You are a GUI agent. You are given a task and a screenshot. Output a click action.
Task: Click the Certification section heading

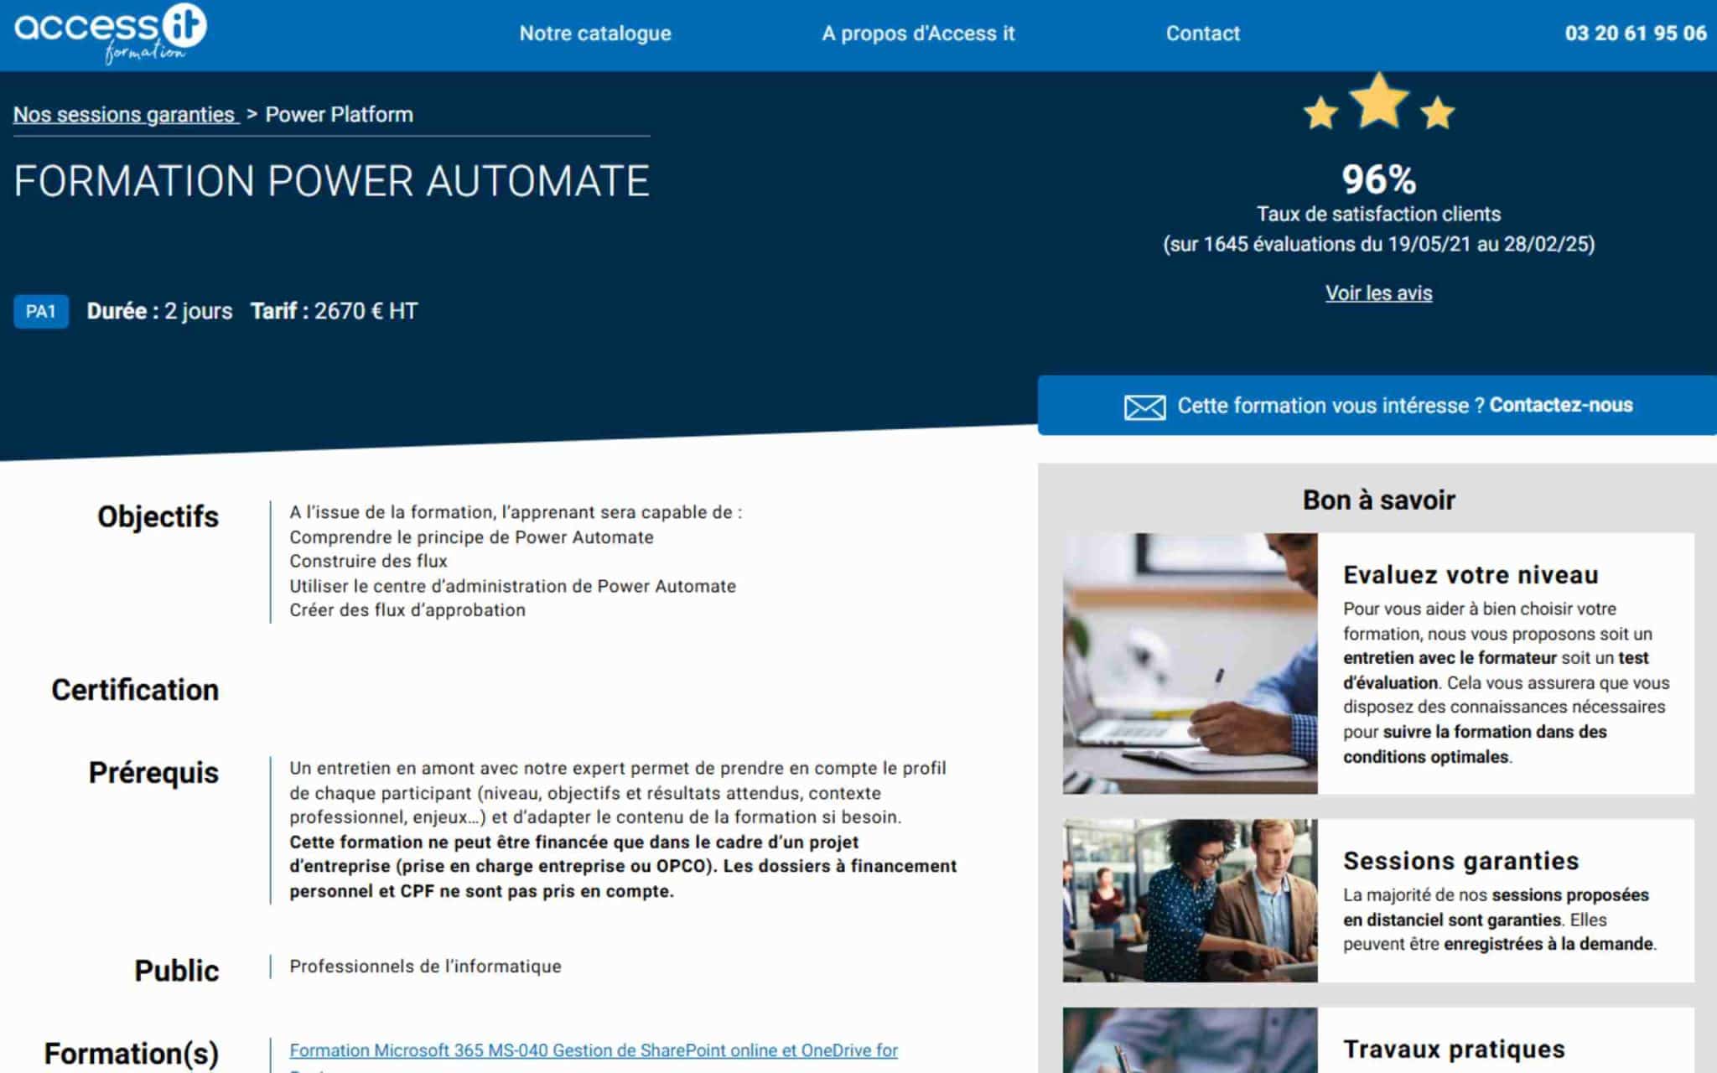[135, 690]
